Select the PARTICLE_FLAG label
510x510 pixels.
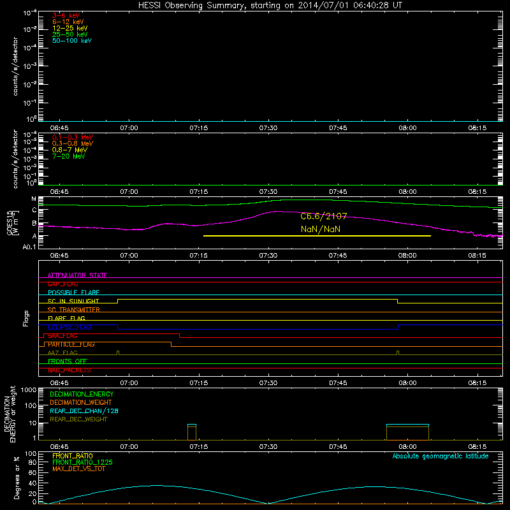(x=71, y=344)
